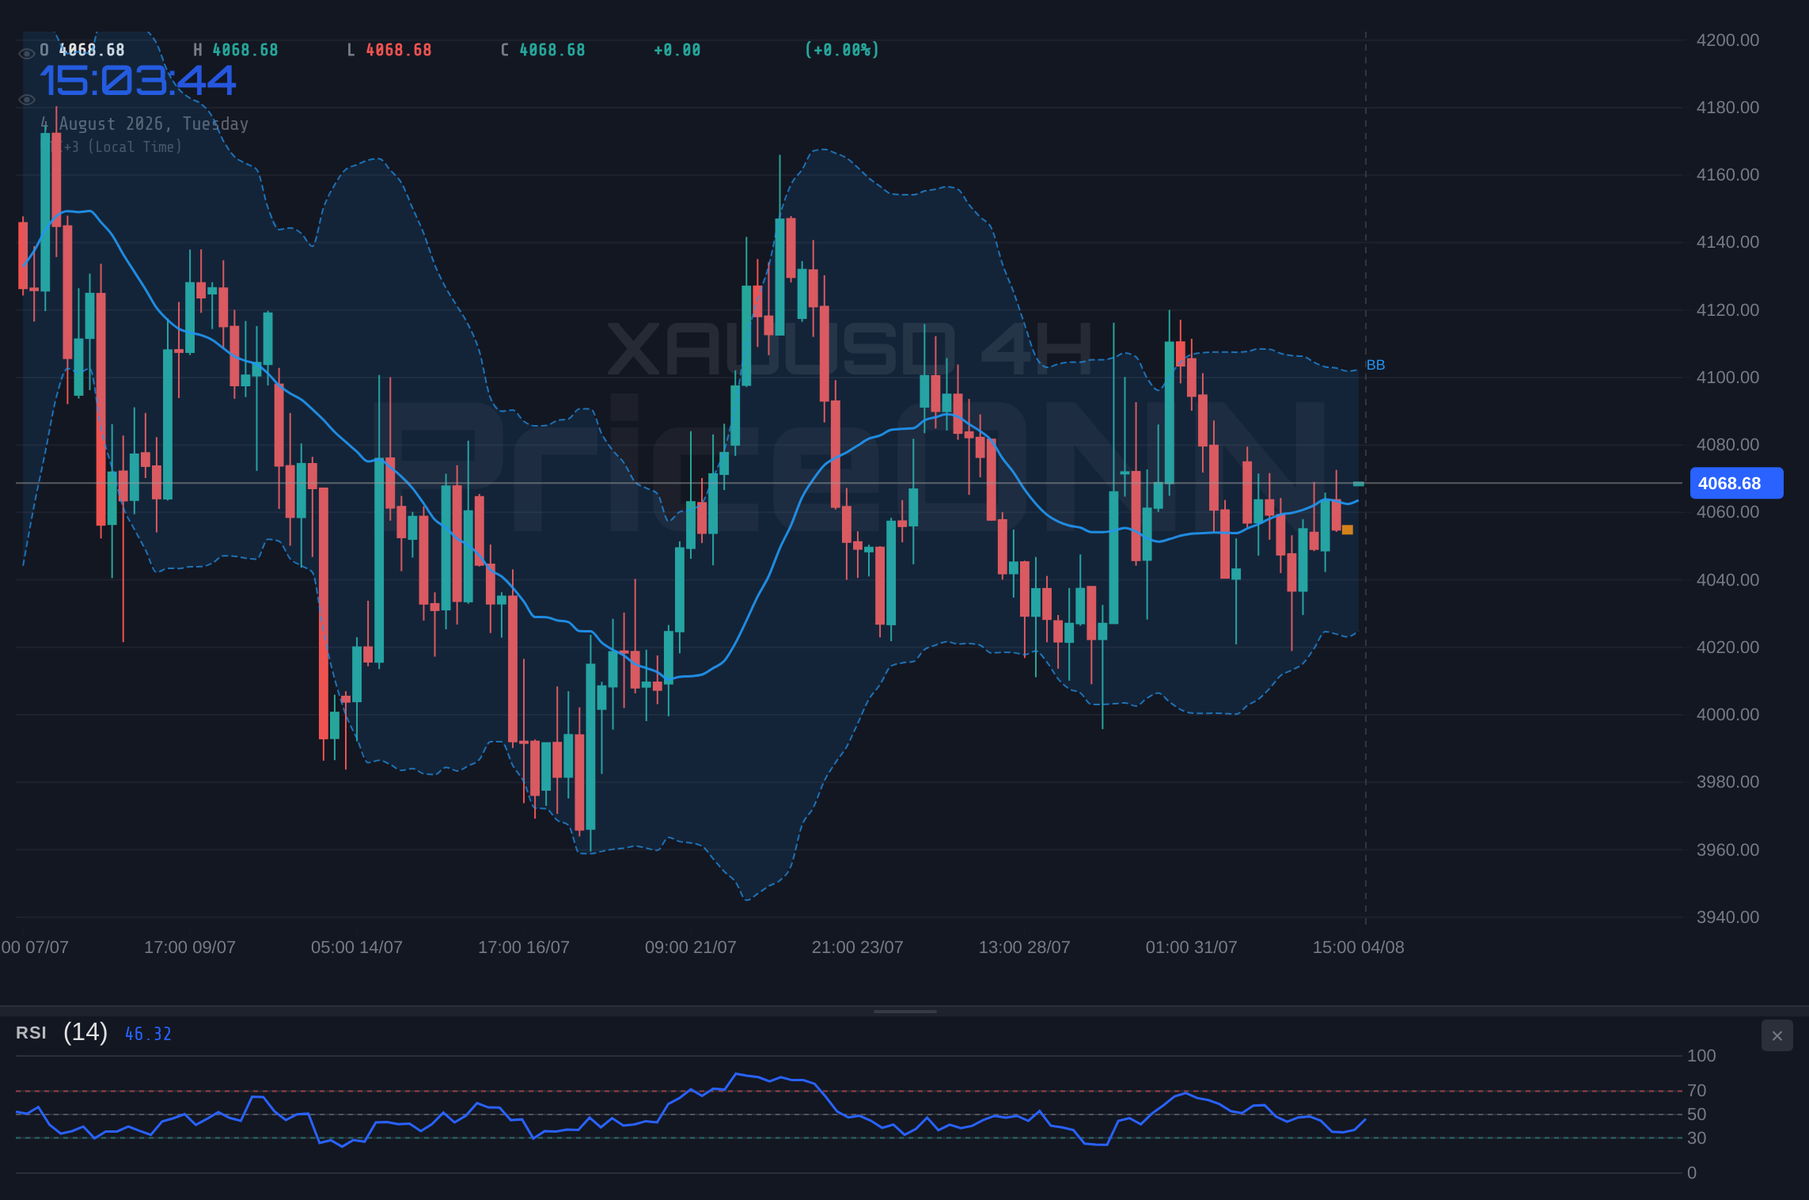Click time label 01:00 31/07
1809x1200 pixels.
click(x=1192, y=947)
